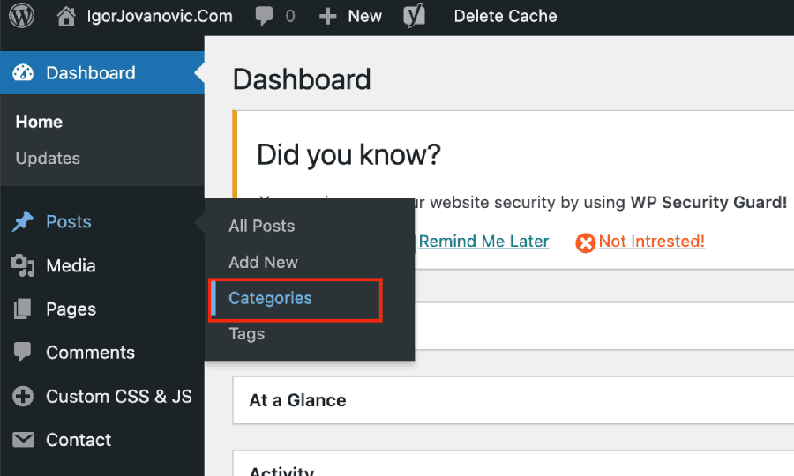The height and width of the screenshot is (476, 794).
Task: Open Tags from the Posts submenu
Action: (247, 334)
